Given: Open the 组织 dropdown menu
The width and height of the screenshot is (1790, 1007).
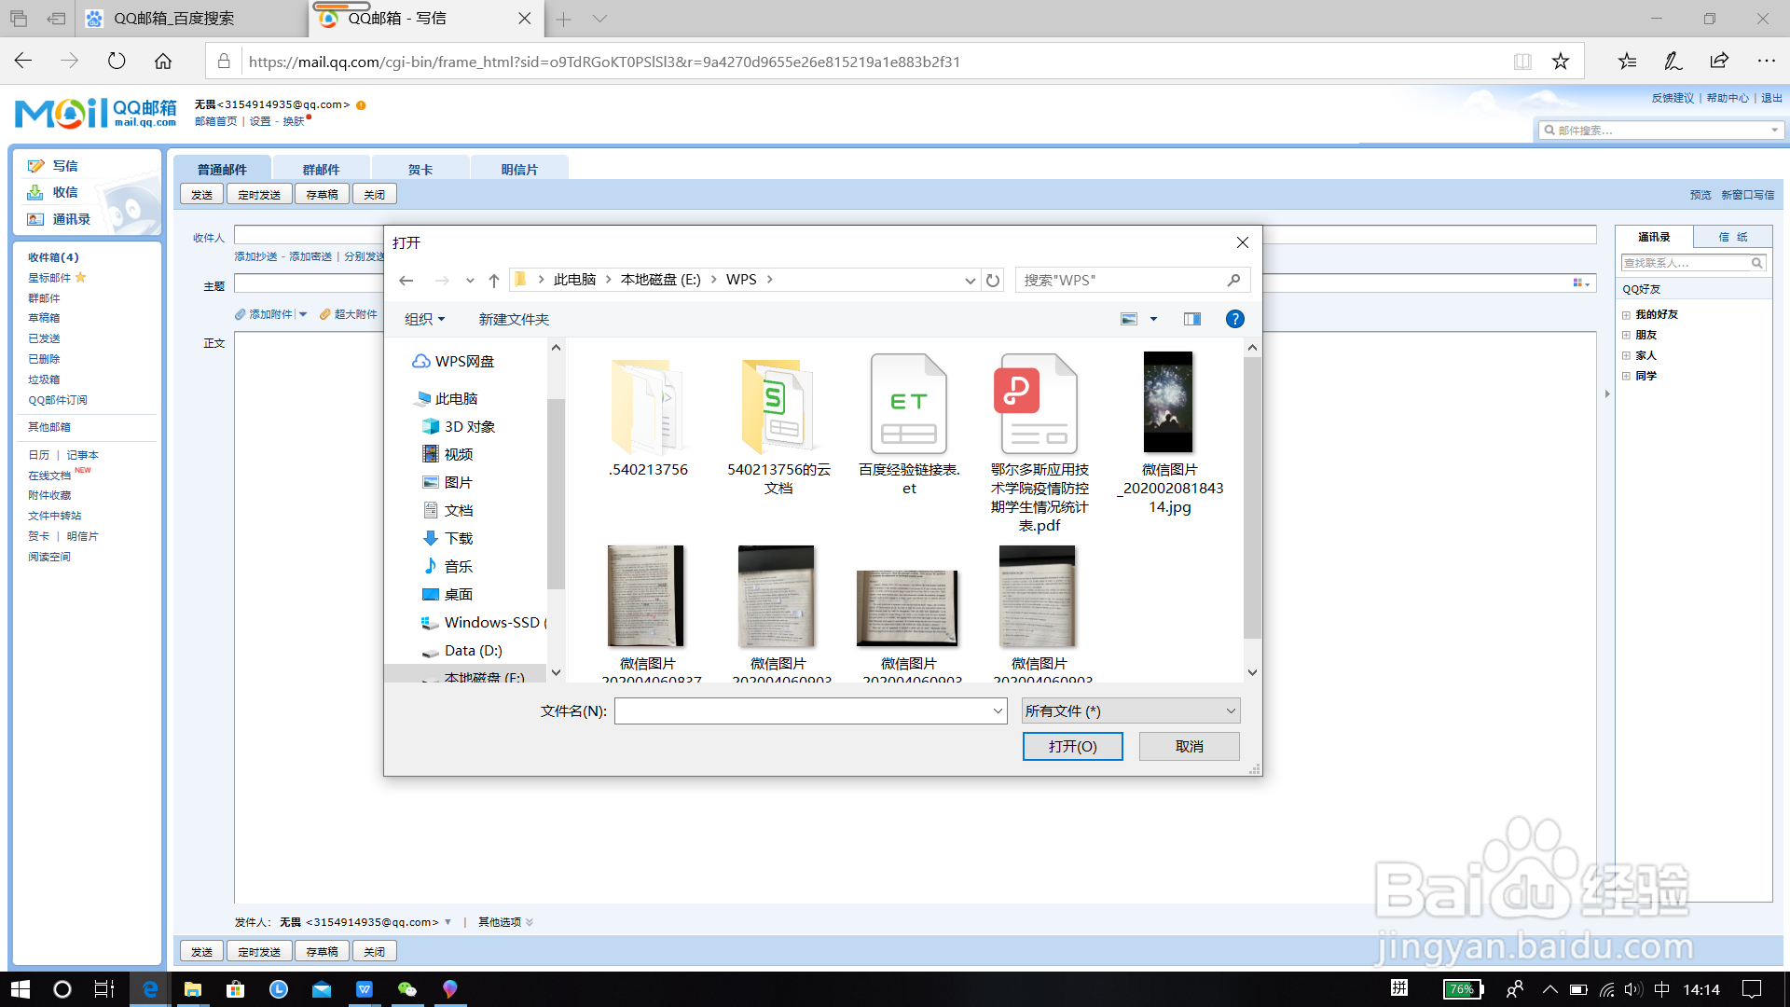Looking at the screenshot, I should (x=424, y=319).
